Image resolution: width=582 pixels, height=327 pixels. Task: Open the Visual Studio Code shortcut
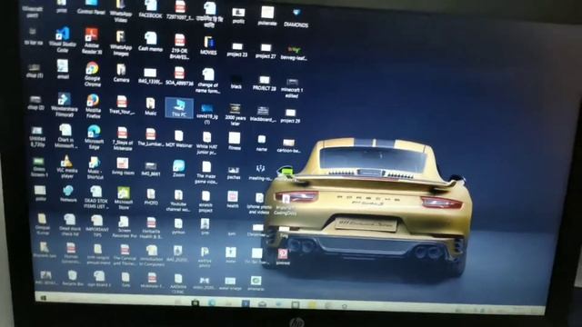[63, 40]
